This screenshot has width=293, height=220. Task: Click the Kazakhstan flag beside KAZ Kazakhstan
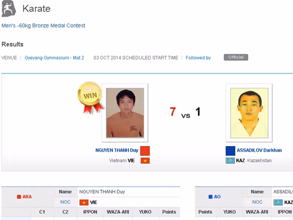click(x=230, y=160)
